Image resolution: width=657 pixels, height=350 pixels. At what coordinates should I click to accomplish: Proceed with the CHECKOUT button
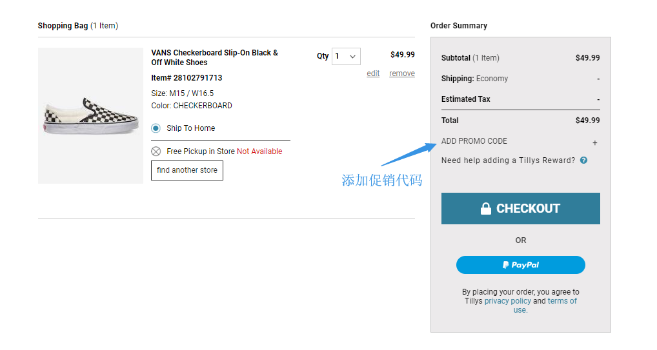(x=520, y=208)
